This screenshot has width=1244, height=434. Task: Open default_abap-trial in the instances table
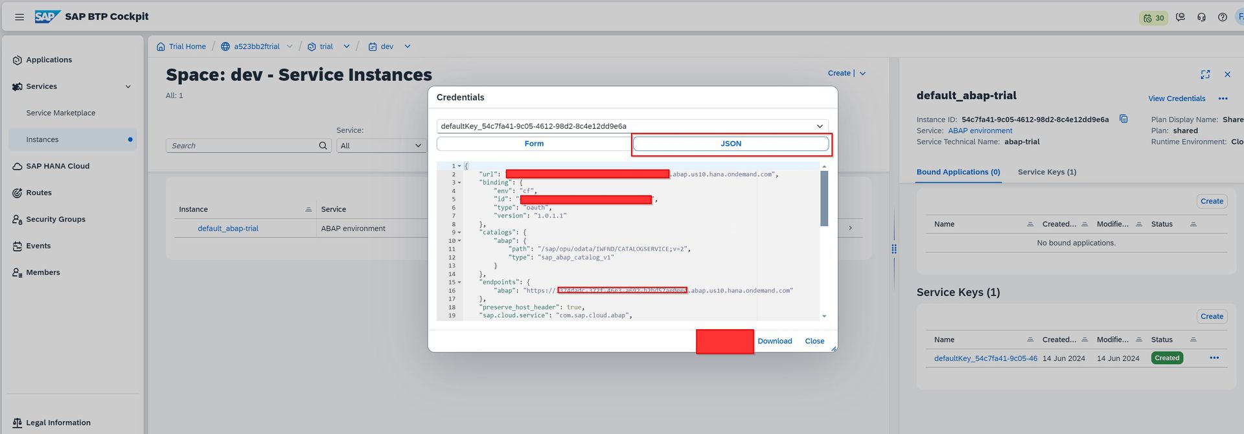[x=228, y=229]
